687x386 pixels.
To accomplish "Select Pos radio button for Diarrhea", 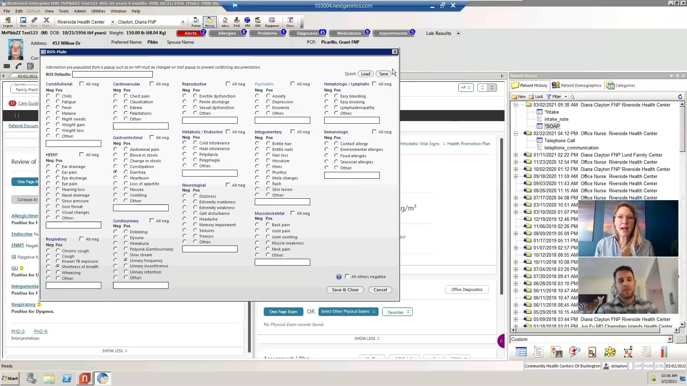I will pyautogui.click(x=125, y=172).
